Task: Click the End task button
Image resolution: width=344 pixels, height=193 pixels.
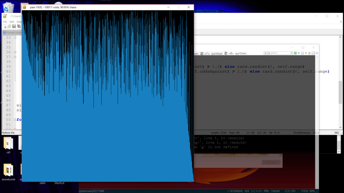Action: click(x=271, y=162)
